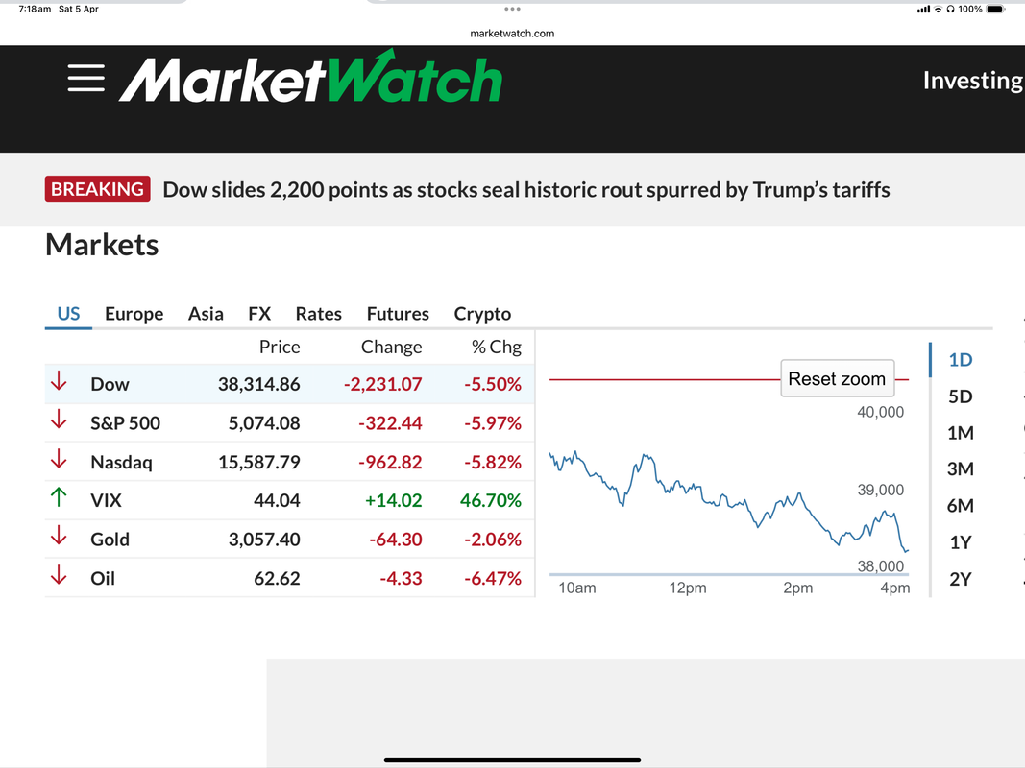Click the Oil row down arrow icon
This screenshot has height=768, width=1025.
59,575
